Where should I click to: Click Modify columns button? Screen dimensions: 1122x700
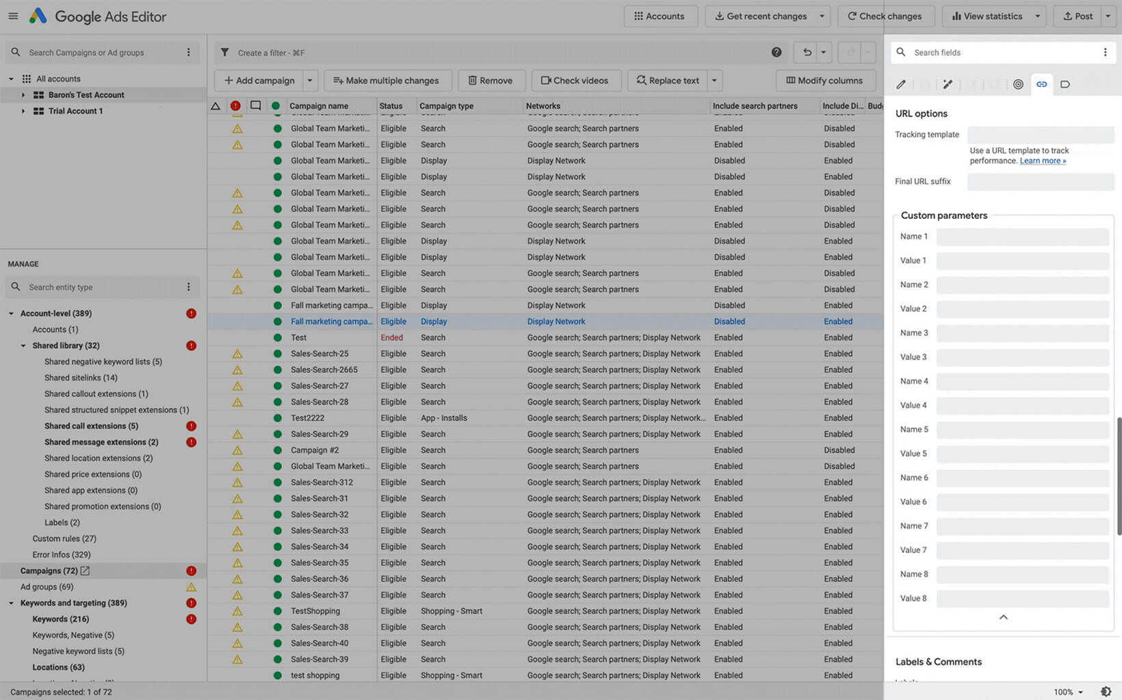click(x=826, y=80)
